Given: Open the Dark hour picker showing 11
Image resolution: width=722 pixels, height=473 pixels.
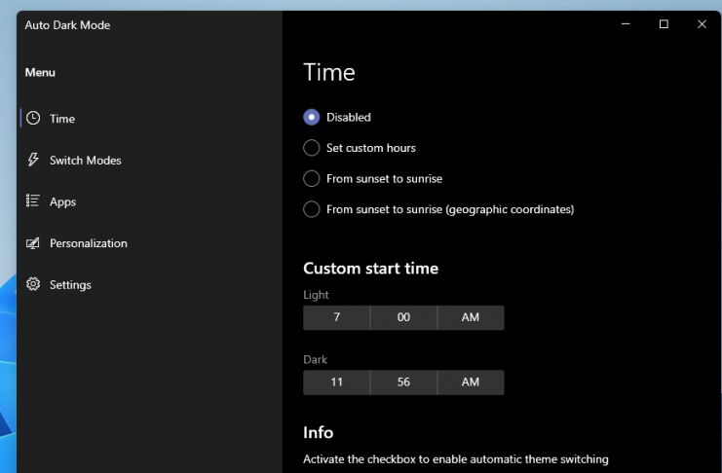Looking at the screenshot, I should point(336,382).
